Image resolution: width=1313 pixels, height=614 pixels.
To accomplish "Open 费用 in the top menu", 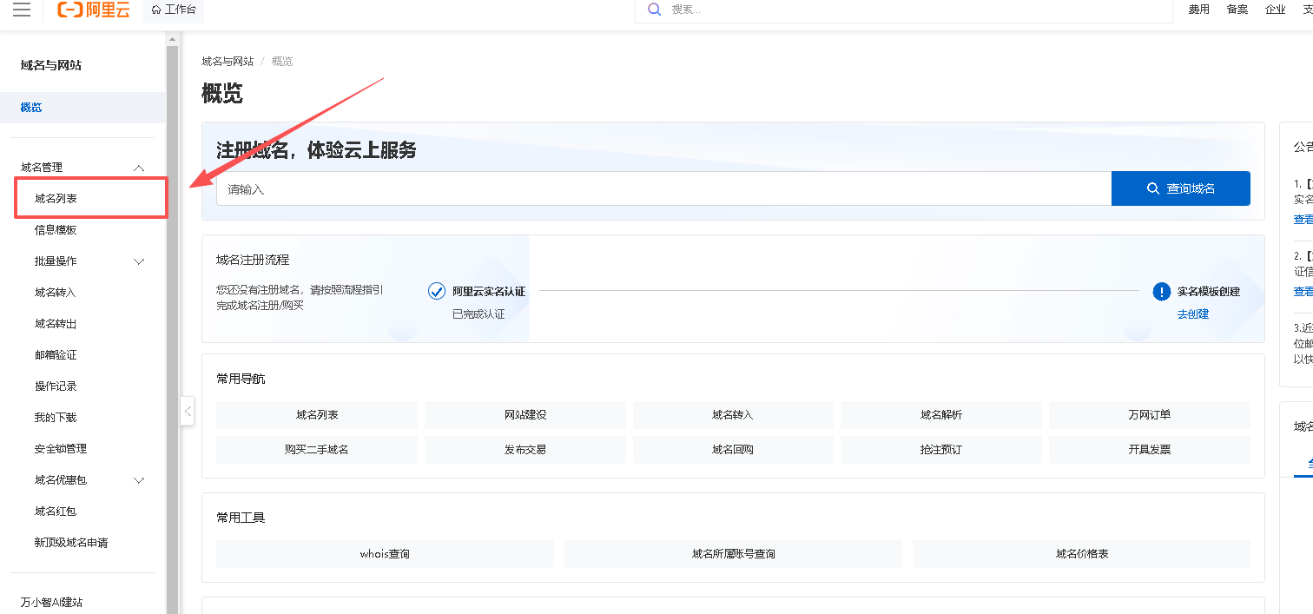I will tap(1198, 10).
